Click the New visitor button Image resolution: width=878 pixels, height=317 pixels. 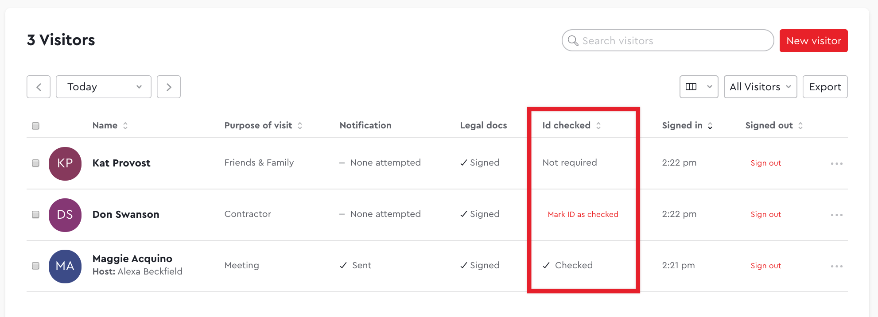[813, 41]
